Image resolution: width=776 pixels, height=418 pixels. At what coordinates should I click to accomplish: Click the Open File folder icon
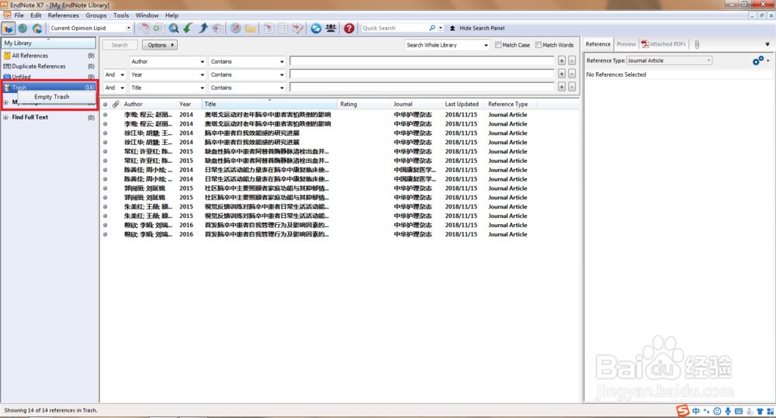pyautogui.click(x=251, y=28)
